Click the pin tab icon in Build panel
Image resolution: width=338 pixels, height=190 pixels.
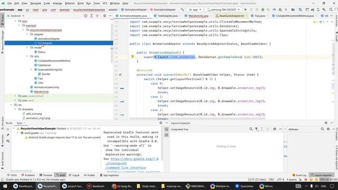point(8,135)
